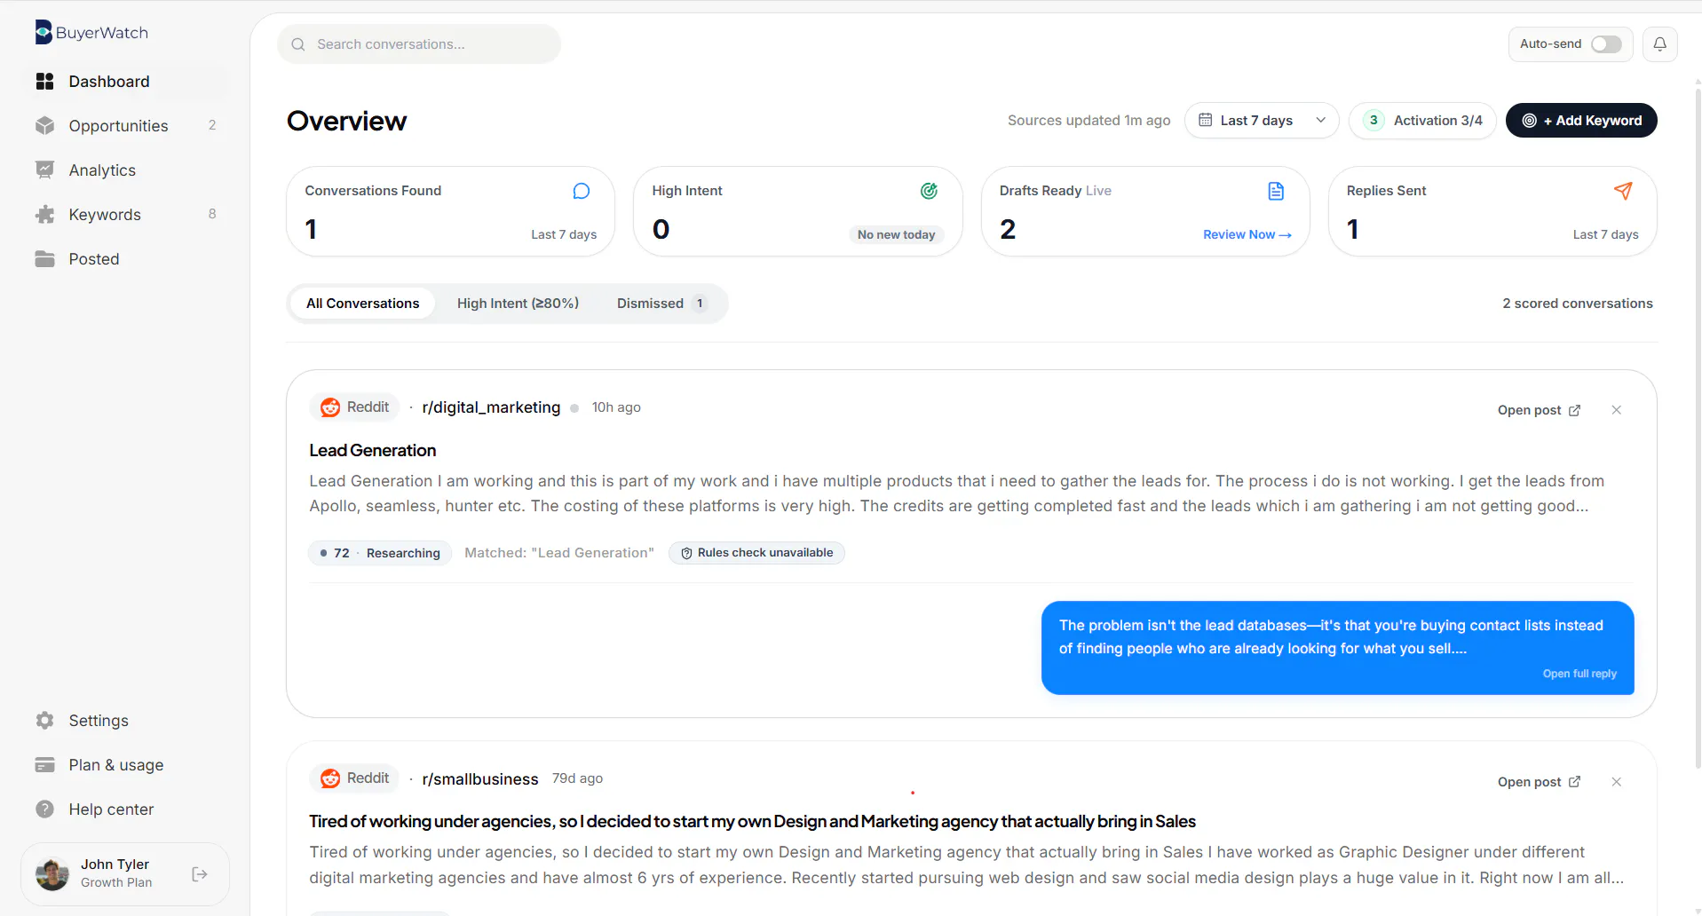Click the 72 Researching score badge
This screenshot has height=916, width=1702.
tap(380, 553)
